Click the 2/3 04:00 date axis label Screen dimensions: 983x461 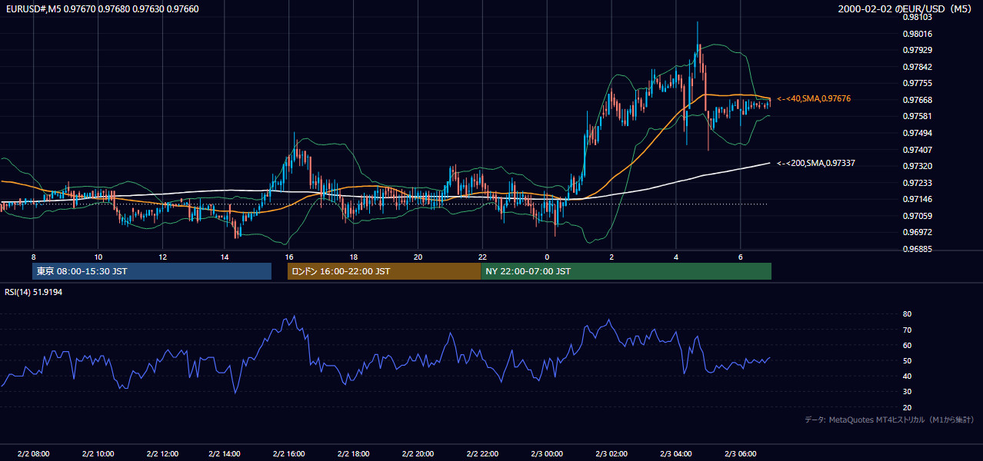click(x=677, y=453)
